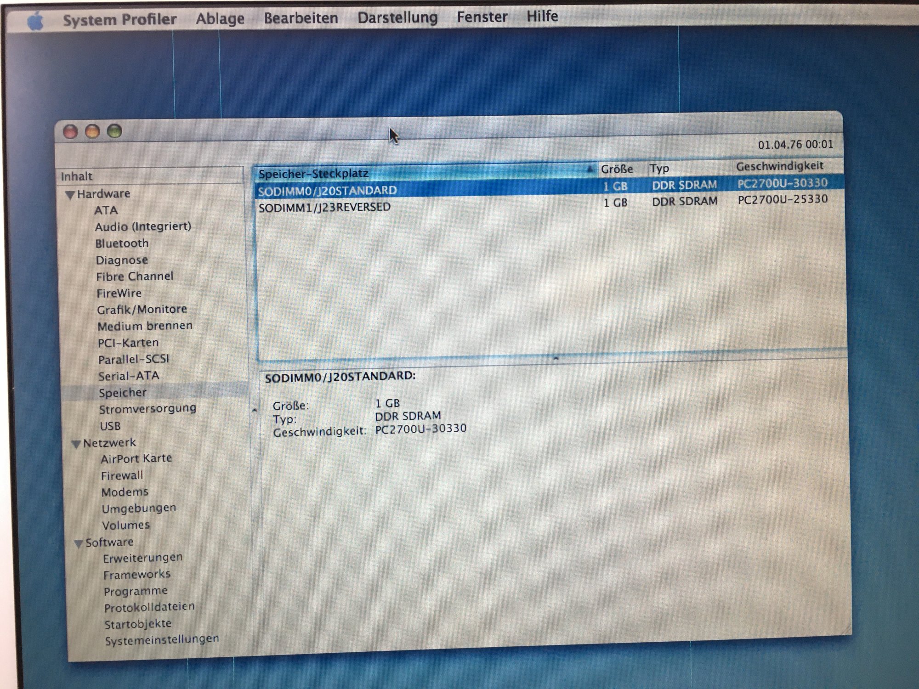Click the PC2700U-30330 speed cell in table
The width and height of the screenshot is (919, 689).
click(x=783, y=183)
